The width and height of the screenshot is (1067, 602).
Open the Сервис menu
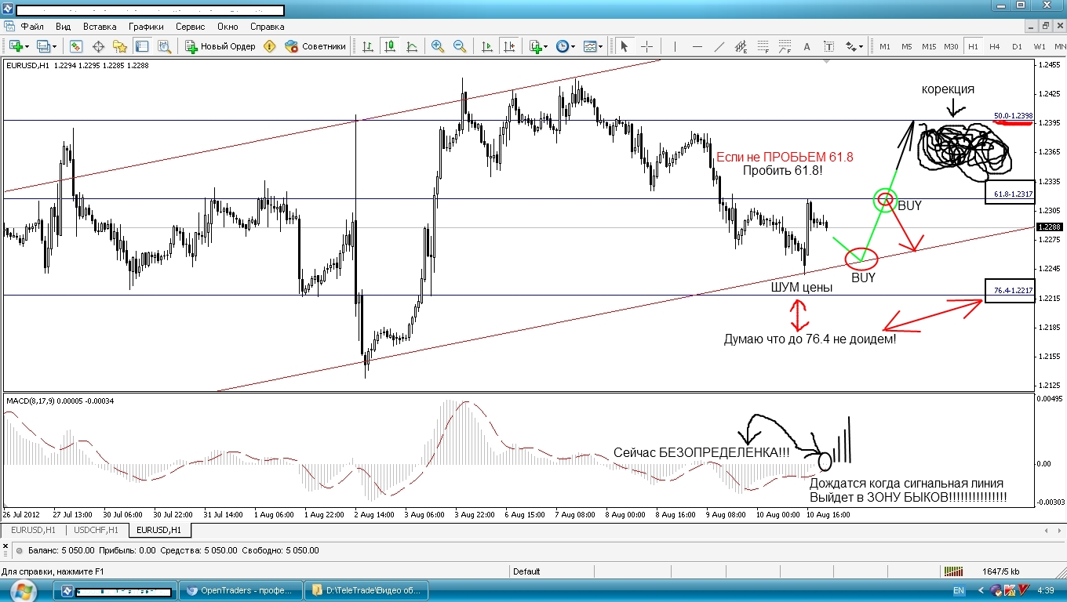190,27
